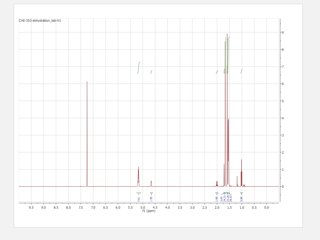Click the green integral curve above 5.15 ppm
320x240 pixels.
(139, 68)
